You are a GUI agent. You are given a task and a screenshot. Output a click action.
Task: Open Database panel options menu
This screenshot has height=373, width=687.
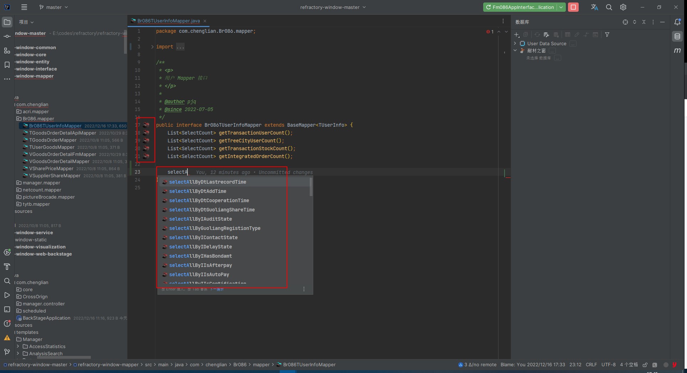point(653,22)
